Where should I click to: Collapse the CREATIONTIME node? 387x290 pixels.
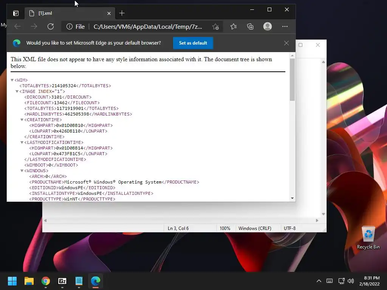[x=22, y=120]
